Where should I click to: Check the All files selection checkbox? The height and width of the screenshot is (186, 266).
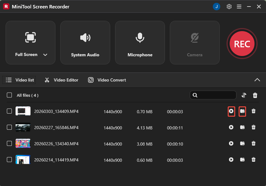click(9, 95)
